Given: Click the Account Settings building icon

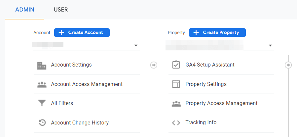Looking at the screenshot, I should point(42,66).
